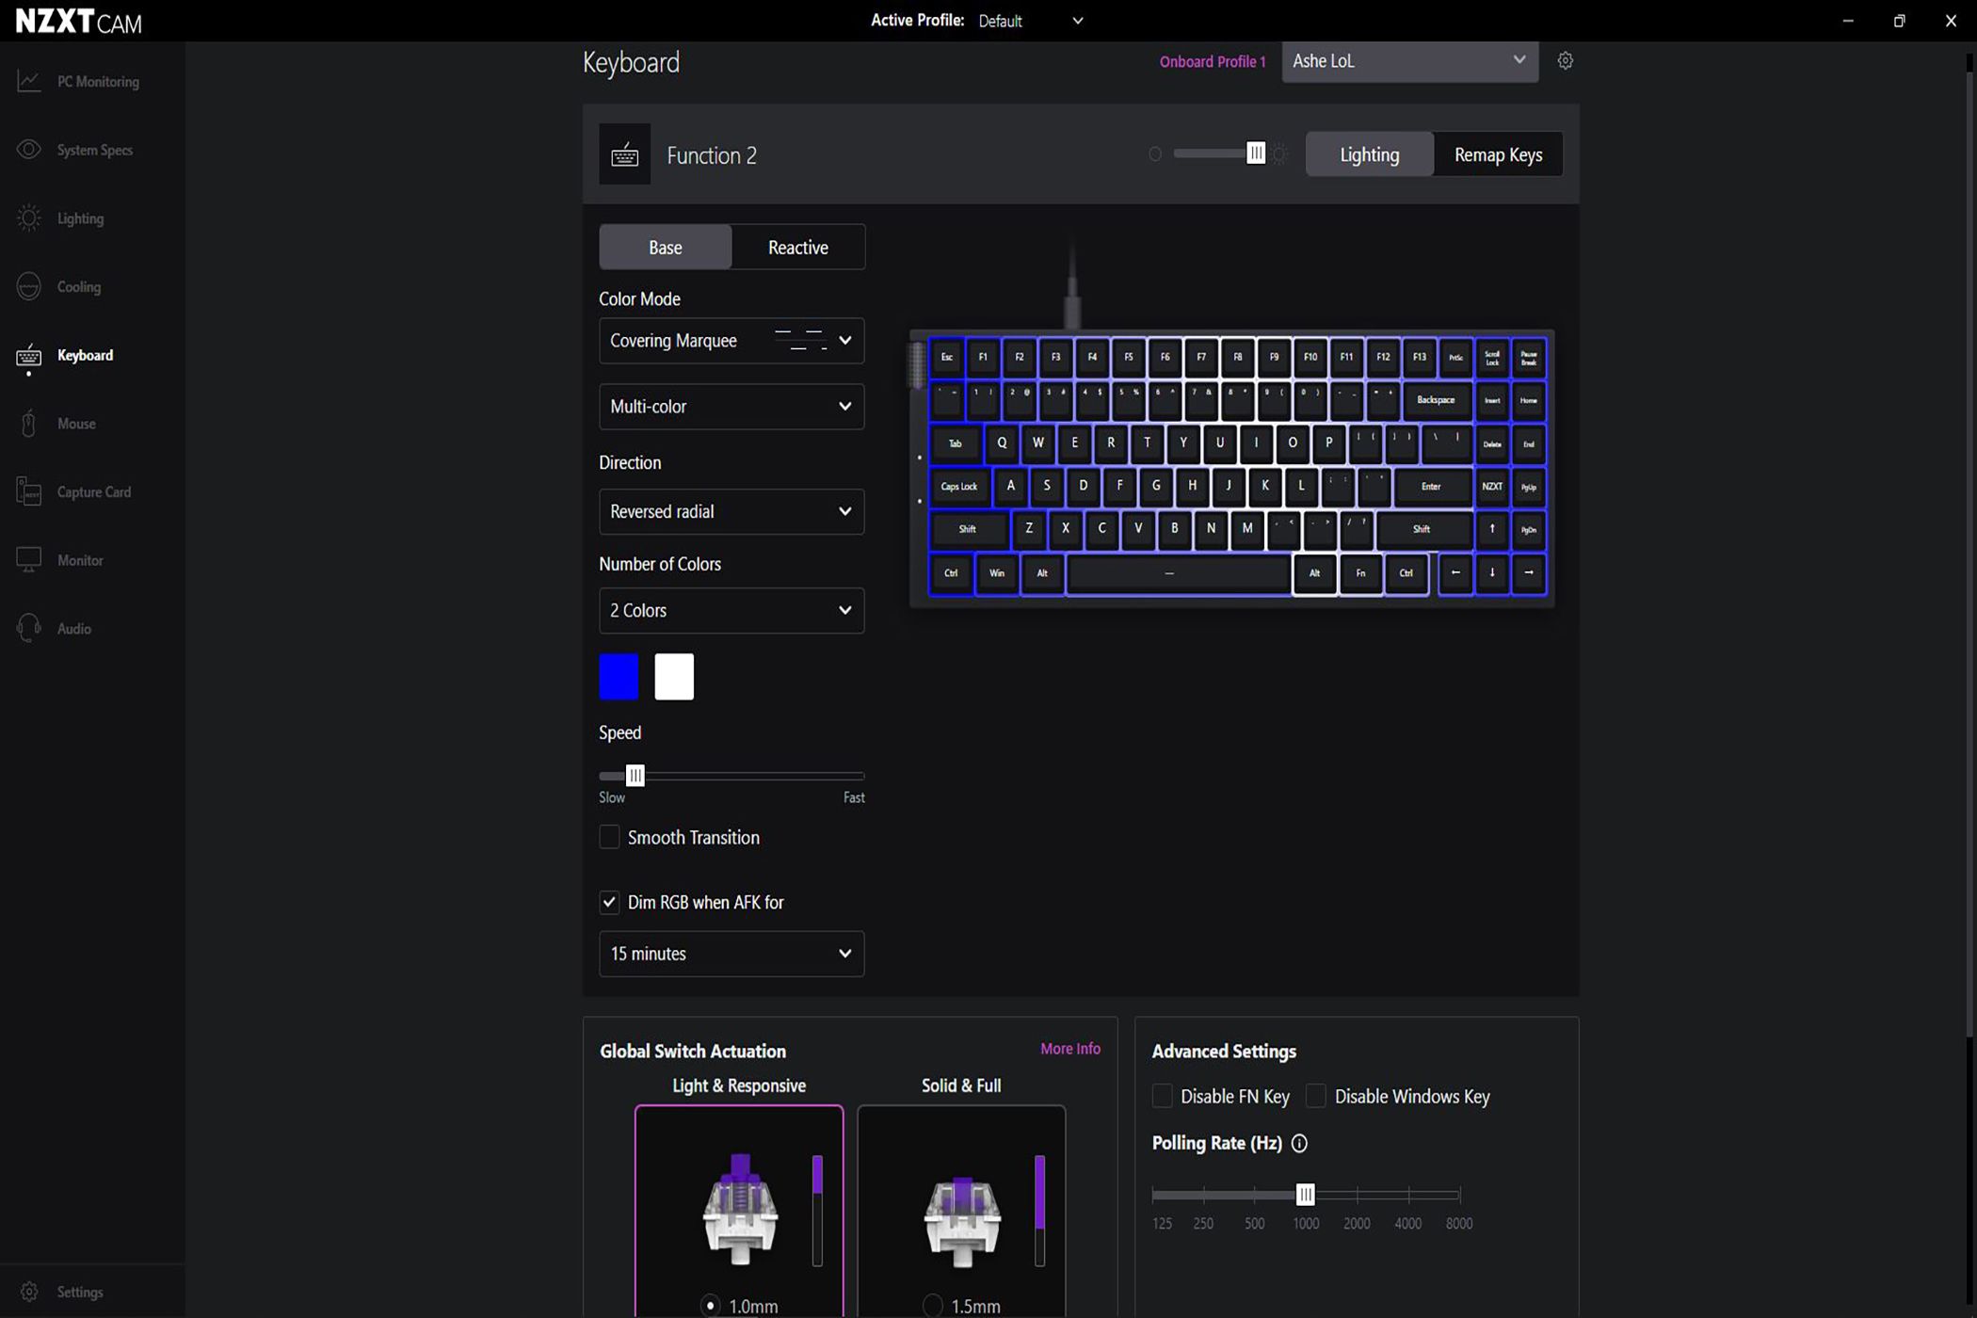Open Monitor icon in sidebar
The width and height of the screenshot is (1977, 1318).
28,560
